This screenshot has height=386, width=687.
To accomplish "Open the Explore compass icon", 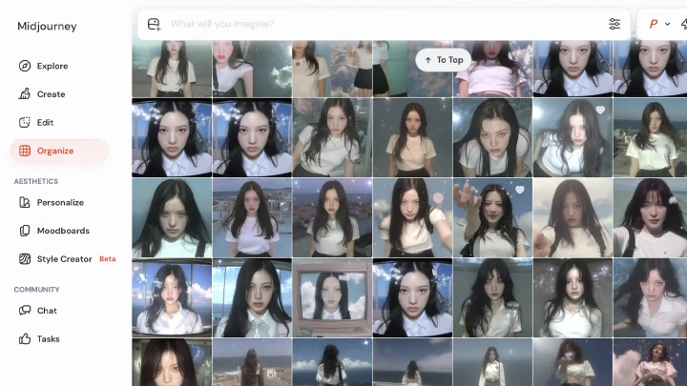I will pyautogui.click(x=25, y=66).
